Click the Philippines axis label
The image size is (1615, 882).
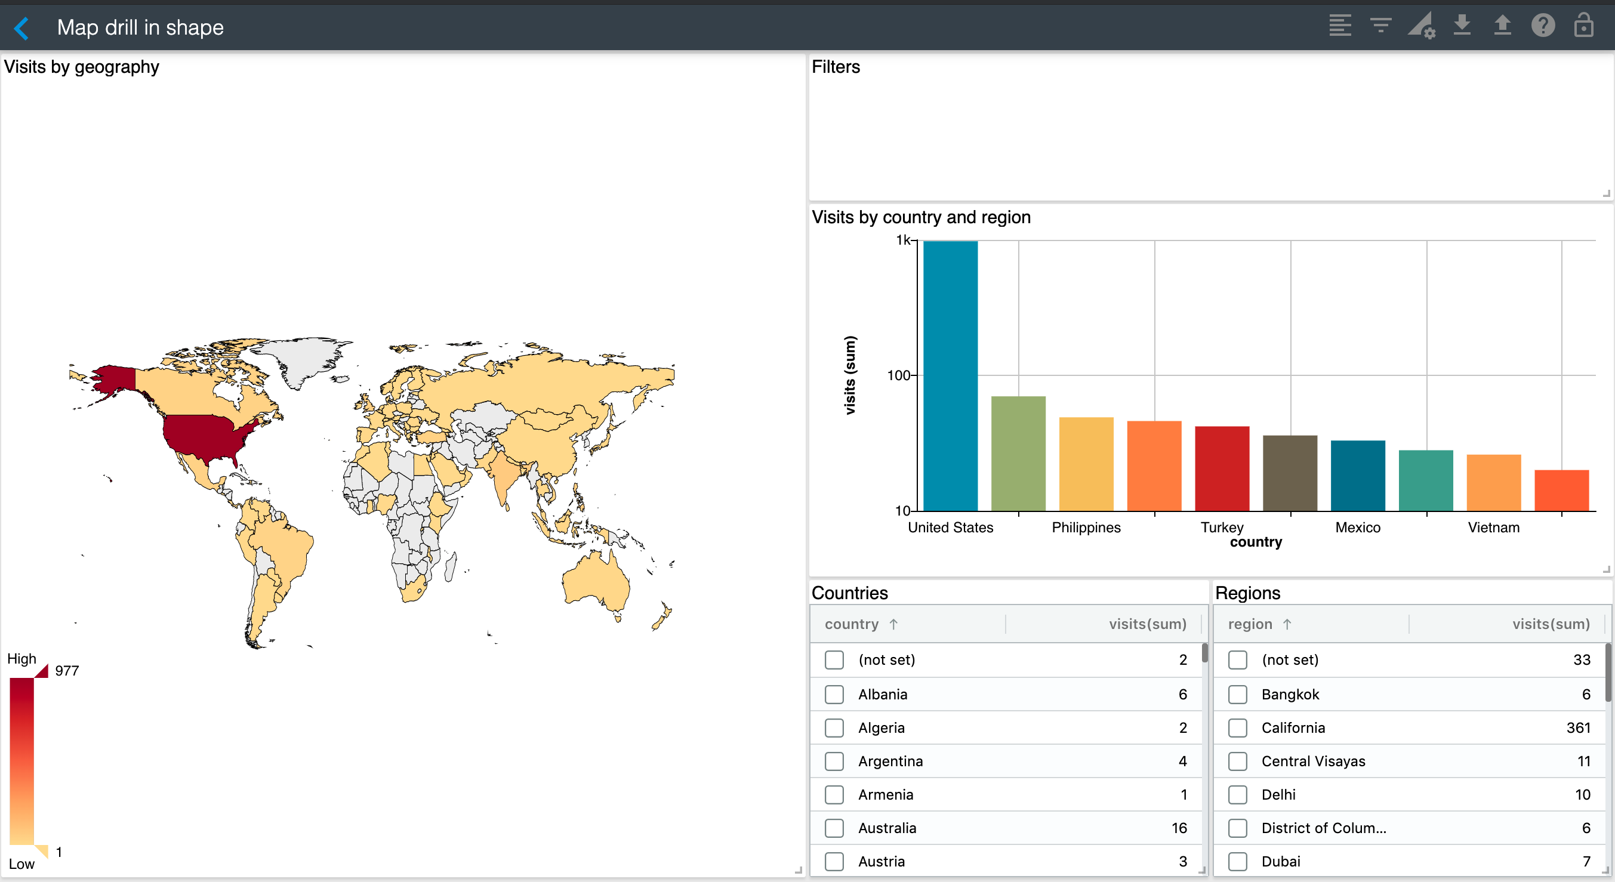(1086, 527)
